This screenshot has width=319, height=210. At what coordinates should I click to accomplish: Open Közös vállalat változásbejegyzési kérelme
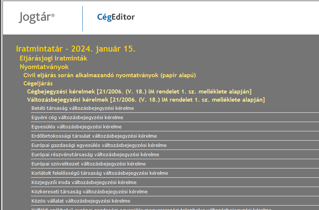pyautogui.click(x=81, y=201)
